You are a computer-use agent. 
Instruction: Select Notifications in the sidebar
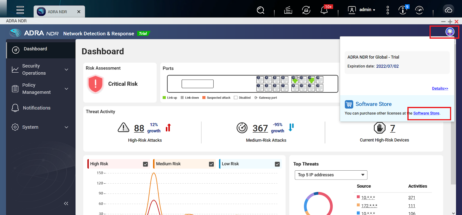point(36,108)
